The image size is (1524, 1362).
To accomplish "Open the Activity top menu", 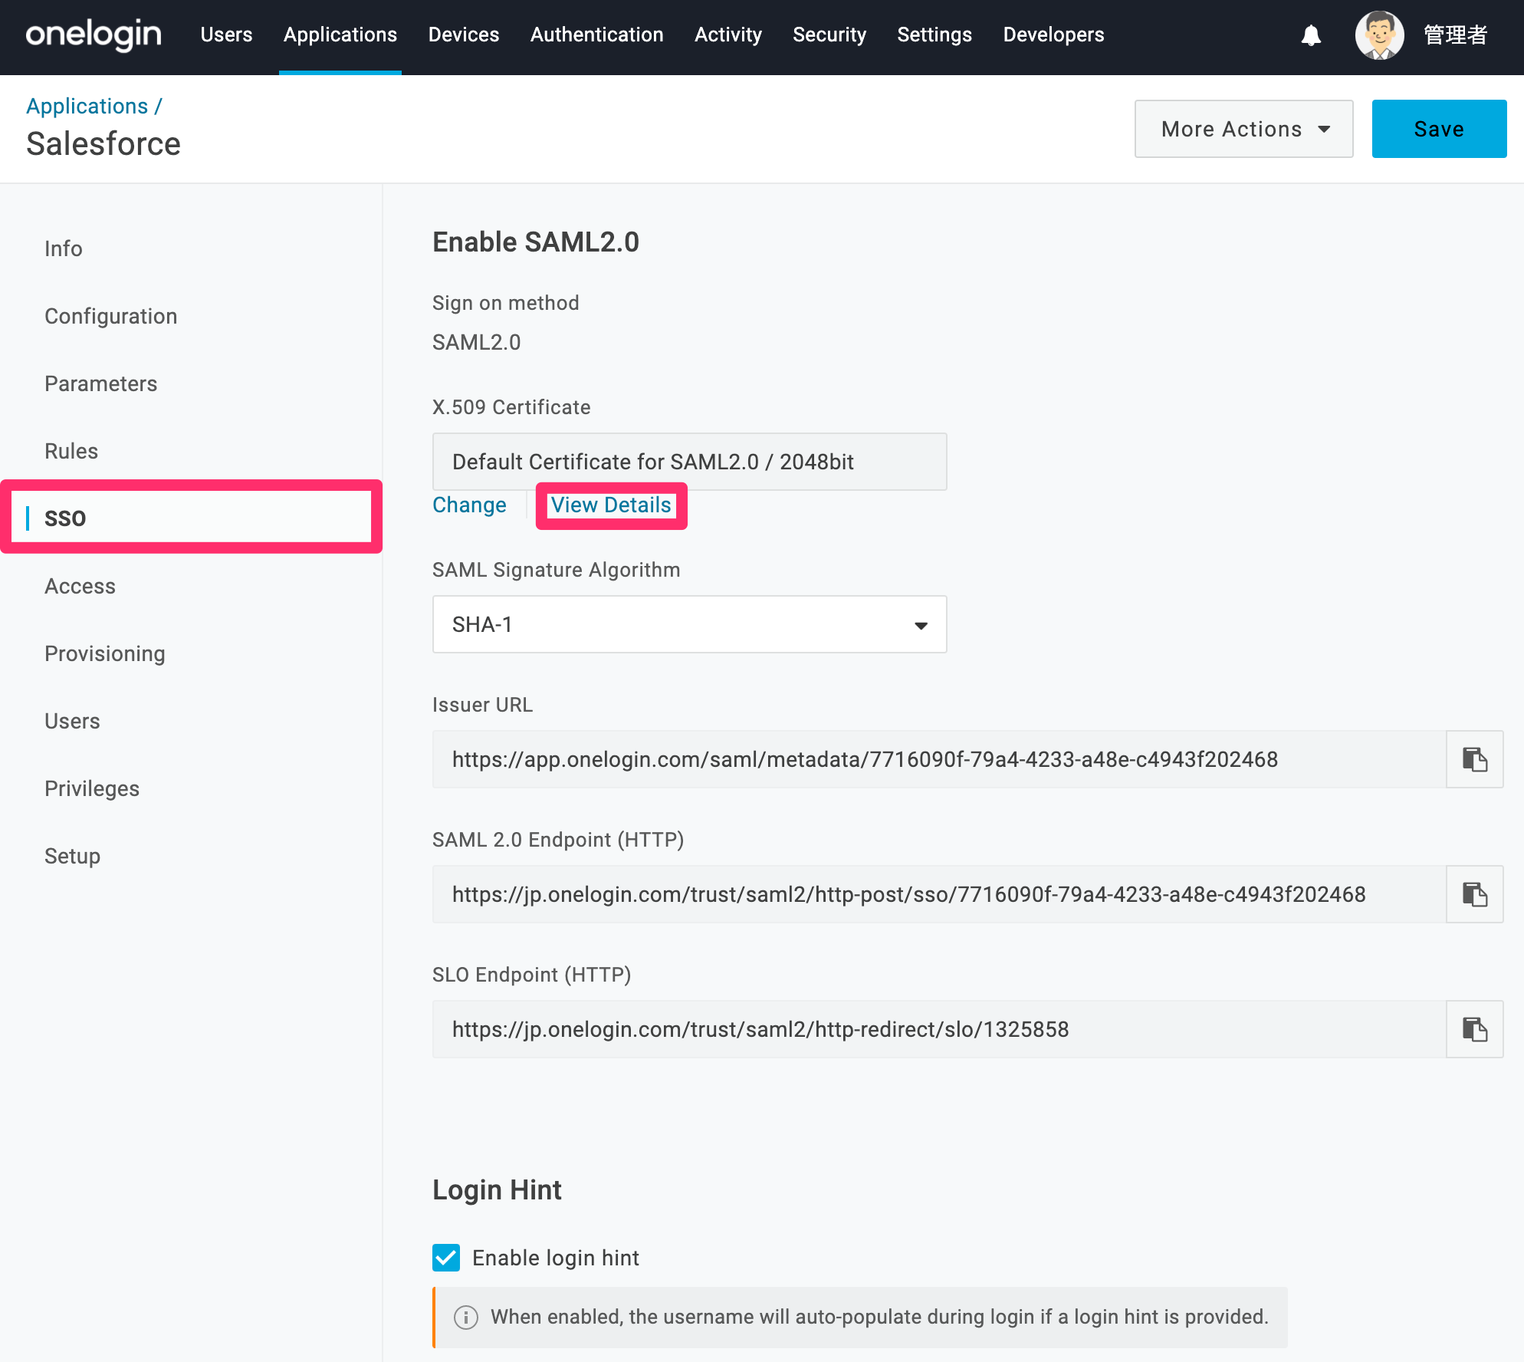I will [728, 35].
